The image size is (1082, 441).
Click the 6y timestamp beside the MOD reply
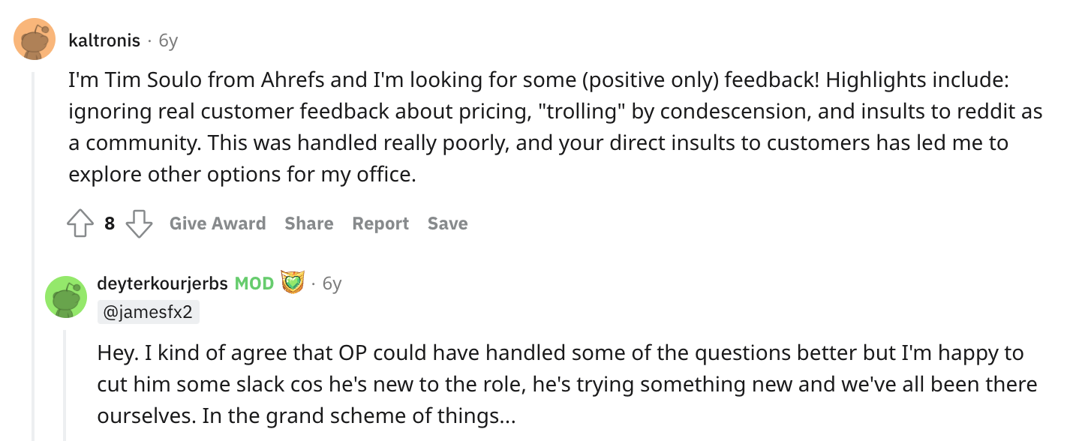(332, 283)
